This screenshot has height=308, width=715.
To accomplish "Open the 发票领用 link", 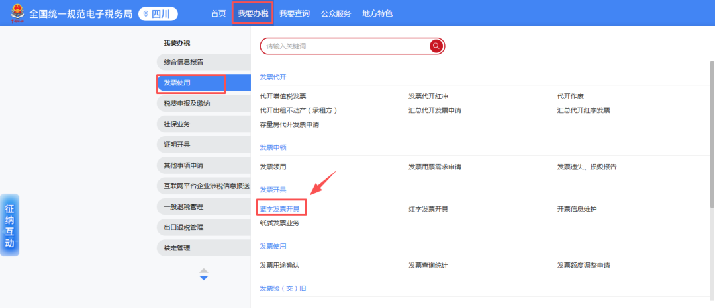I will point(273,167).
